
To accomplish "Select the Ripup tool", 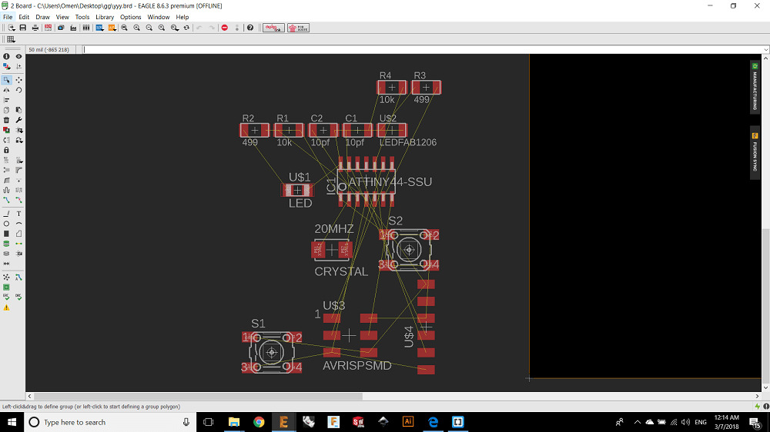I will click(18, 200).
